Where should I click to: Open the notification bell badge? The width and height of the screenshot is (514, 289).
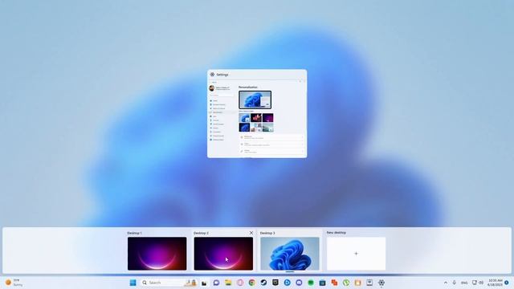507,283
